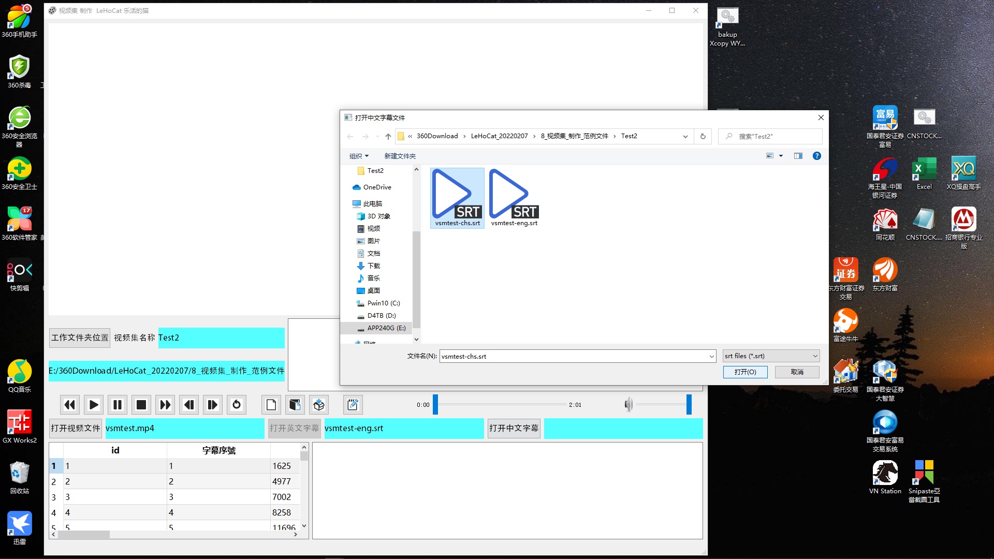Click the edit note pencil icon
Image resolution: width=994 pixels, height=559 pixels.
(x=353, y=405)
